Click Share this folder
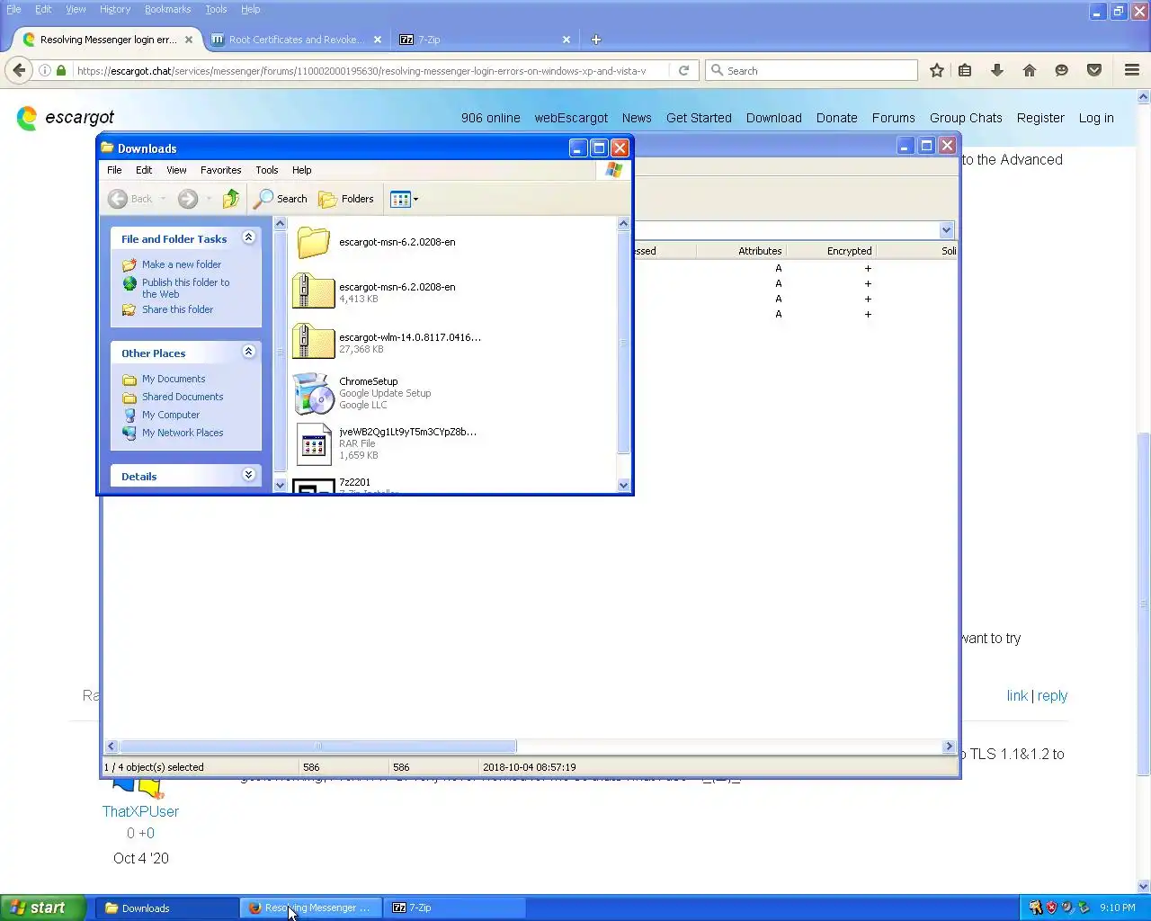 [168, 309]
